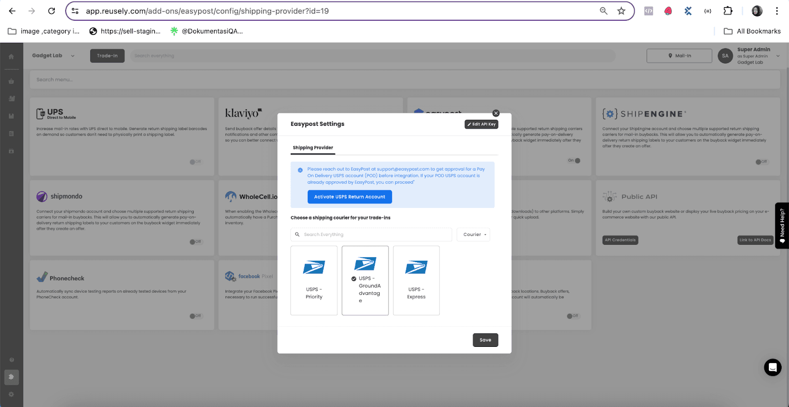The width and height of the screenshot is (789, 407).
Task: Open the @DokumentasiQA bookmark
Action: tap(206, 31)
